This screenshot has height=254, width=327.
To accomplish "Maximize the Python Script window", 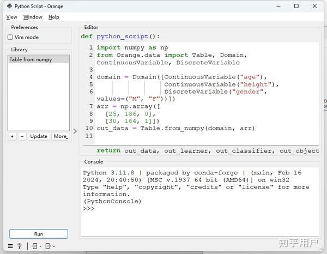I will 296,6.
